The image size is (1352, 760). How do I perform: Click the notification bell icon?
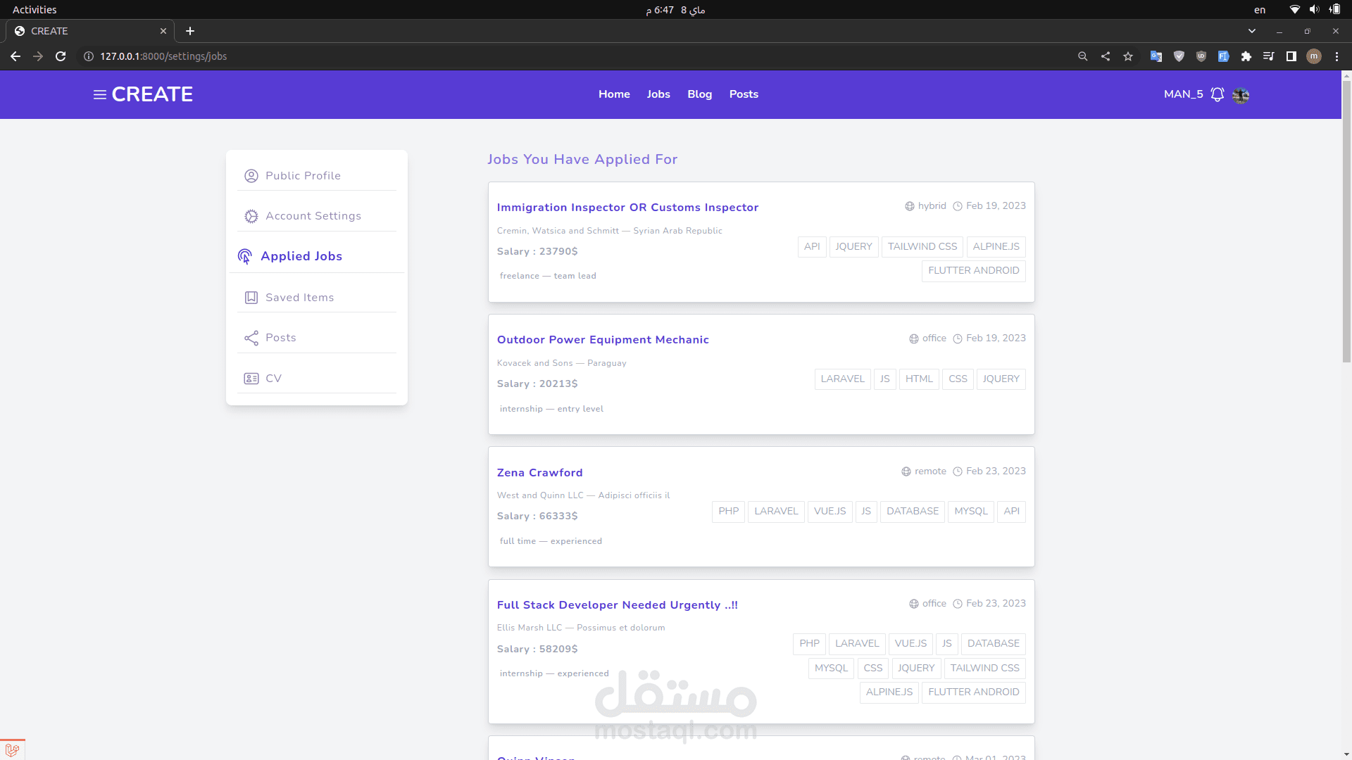1217,94
